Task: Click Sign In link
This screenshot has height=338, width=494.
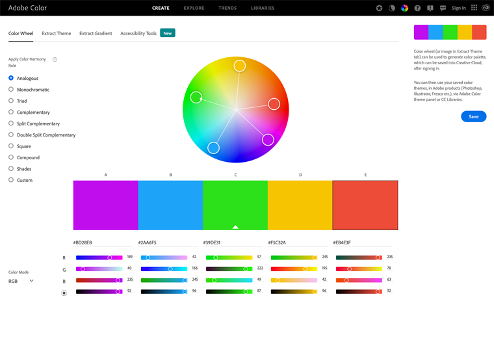Action: pyautogui.click(x=459, y=8)
